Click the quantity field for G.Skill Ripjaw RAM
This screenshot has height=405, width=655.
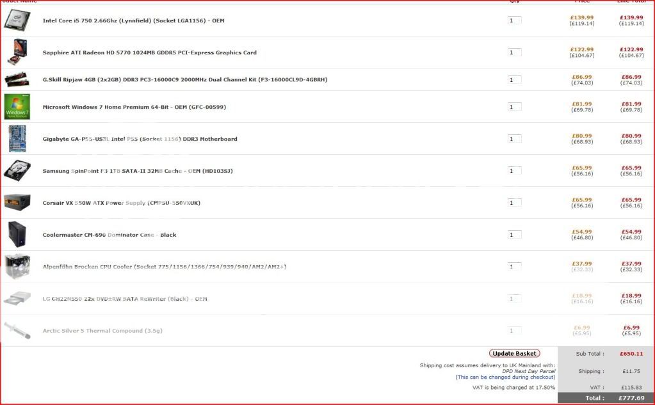pos(514,80)
